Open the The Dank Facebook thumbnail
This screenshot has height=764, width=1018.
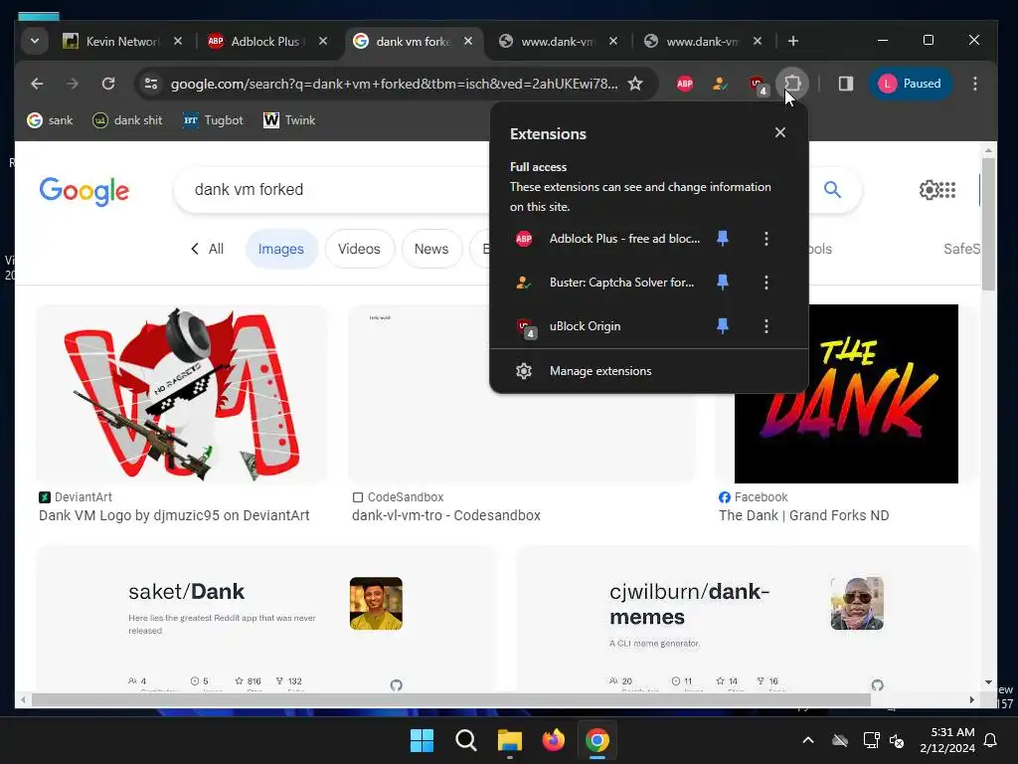click(x=846, y=394)
